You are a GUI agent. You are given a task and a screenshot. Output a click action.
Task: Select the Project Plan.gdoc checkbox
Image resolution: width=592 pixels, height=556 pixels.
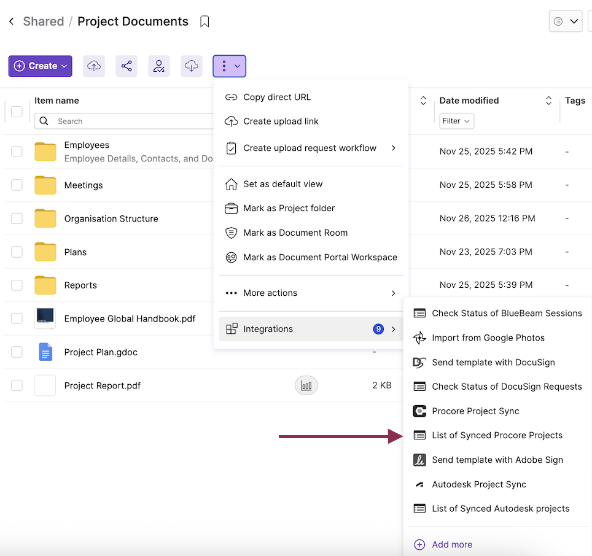point(17,352)
